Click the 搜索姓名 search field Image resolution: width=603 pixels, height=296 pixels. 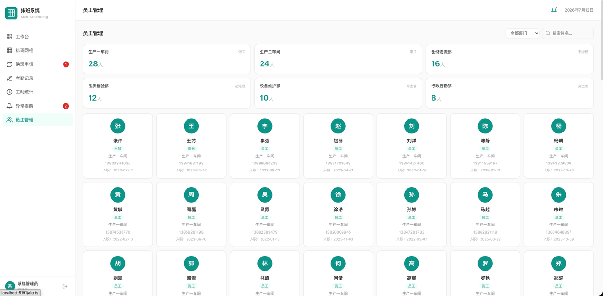pyautogui.click(x=568, y=33)
